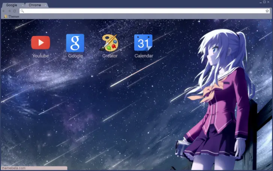Close the Chrome tab

click(46, 5)
